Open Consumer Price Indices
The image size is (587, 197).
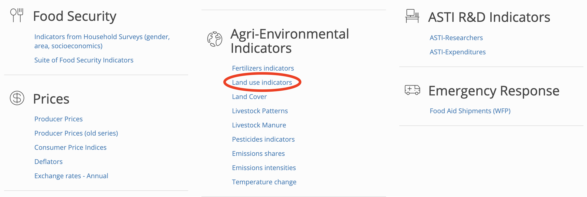(70, 147)
